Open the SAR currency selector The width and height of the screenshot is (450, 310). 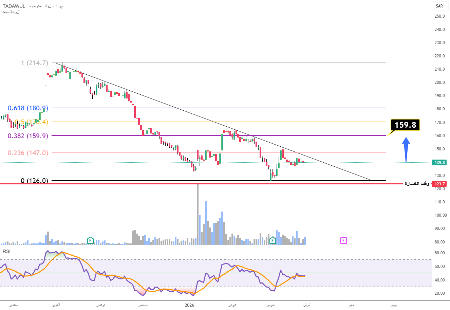click(439, 6)
